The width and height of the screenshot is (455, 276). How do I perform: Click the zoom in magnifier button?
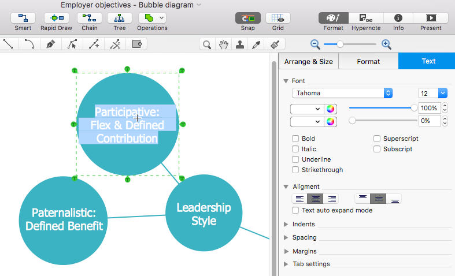coord(387,44)
